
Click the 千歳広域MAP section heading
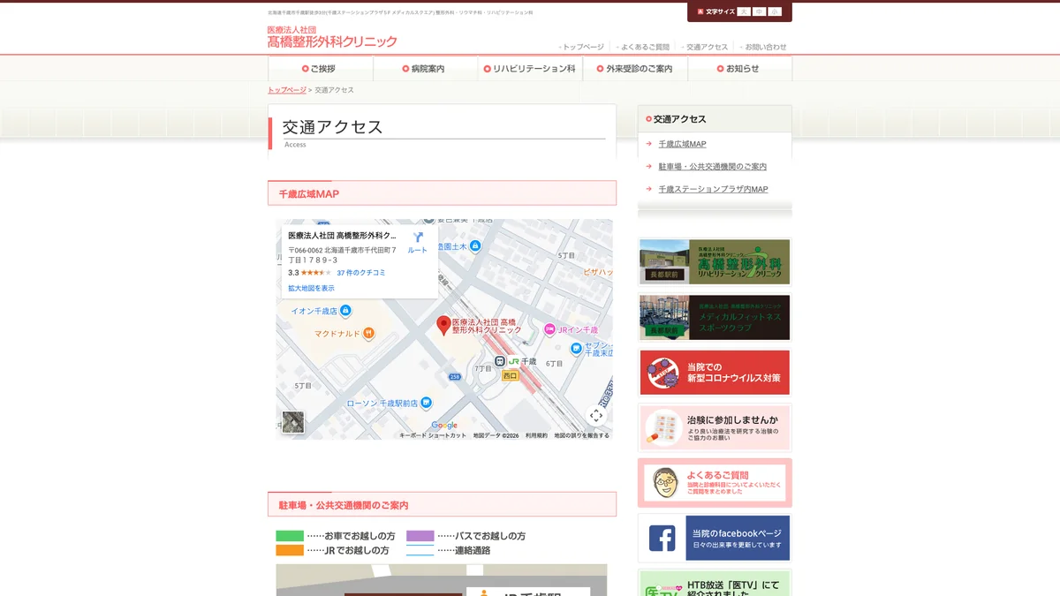[x=442, y=193]
